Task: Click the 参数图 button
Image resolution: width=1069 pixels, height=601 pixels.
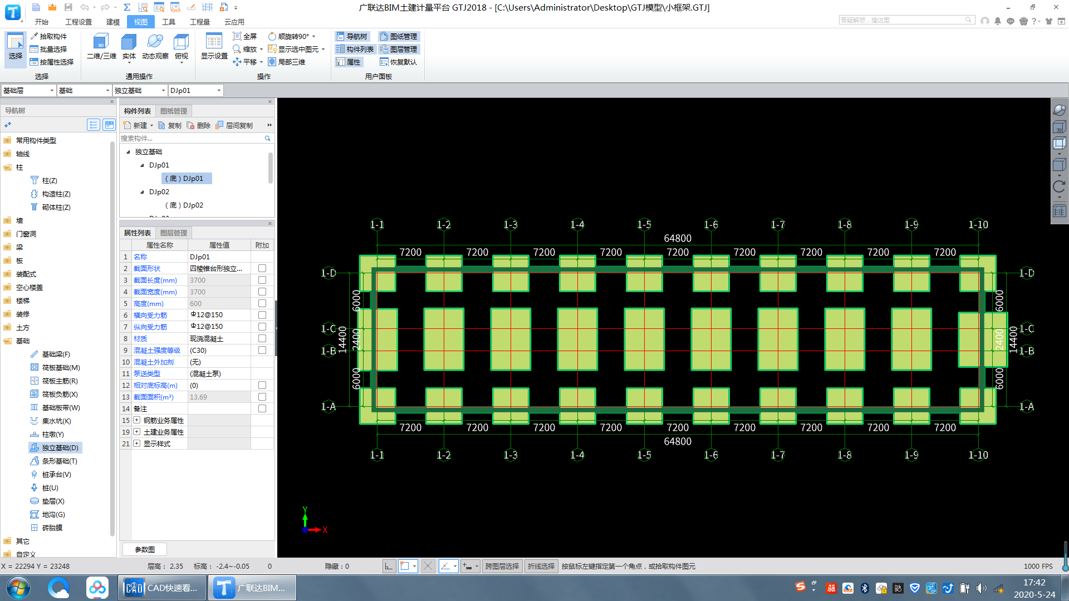Action: 145,549
